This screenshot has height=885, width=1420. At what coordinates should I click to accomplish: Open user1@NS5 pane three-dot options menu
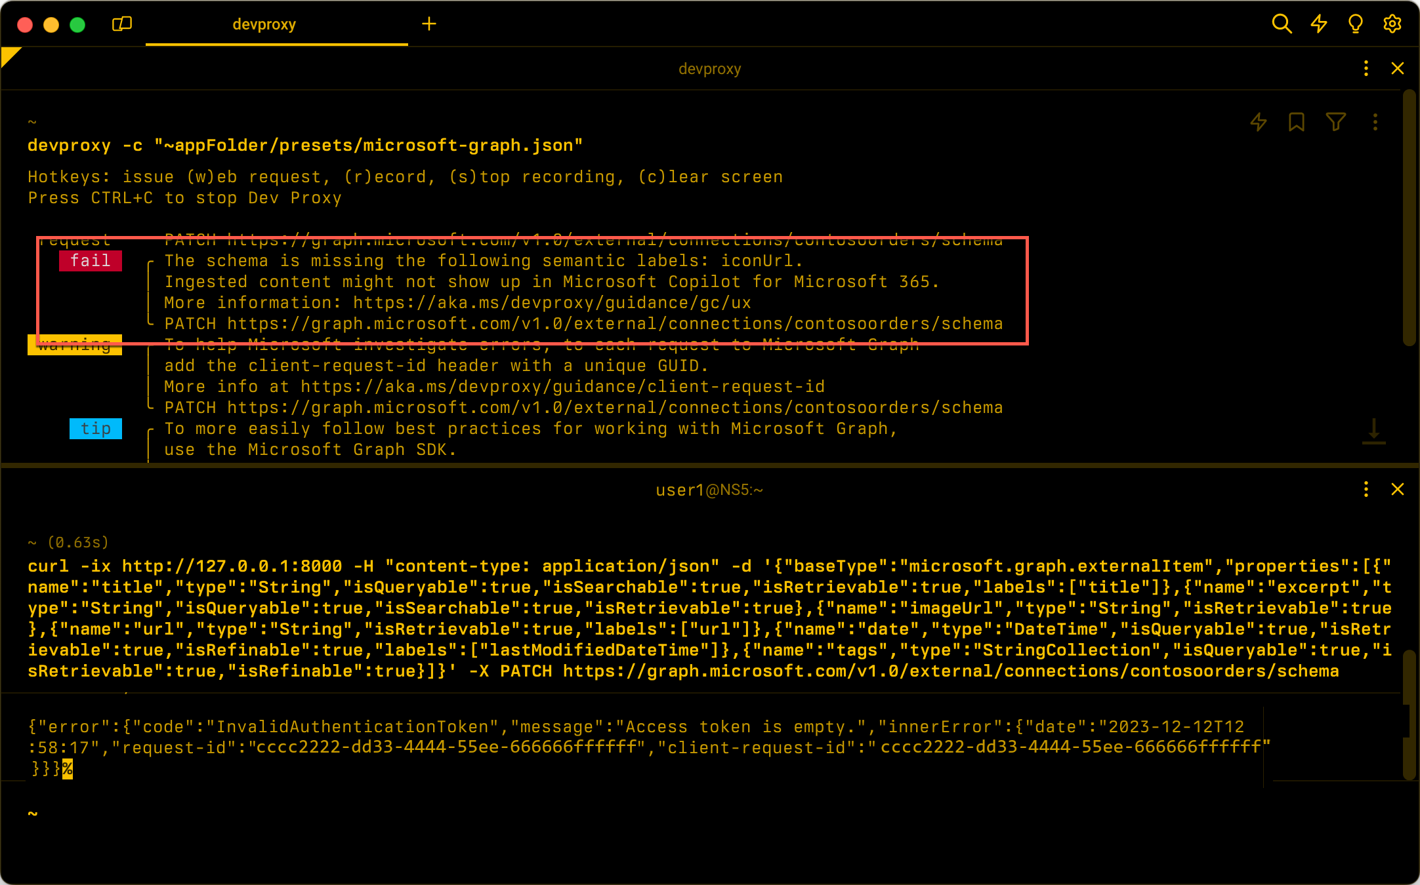tap(1366, 489)
